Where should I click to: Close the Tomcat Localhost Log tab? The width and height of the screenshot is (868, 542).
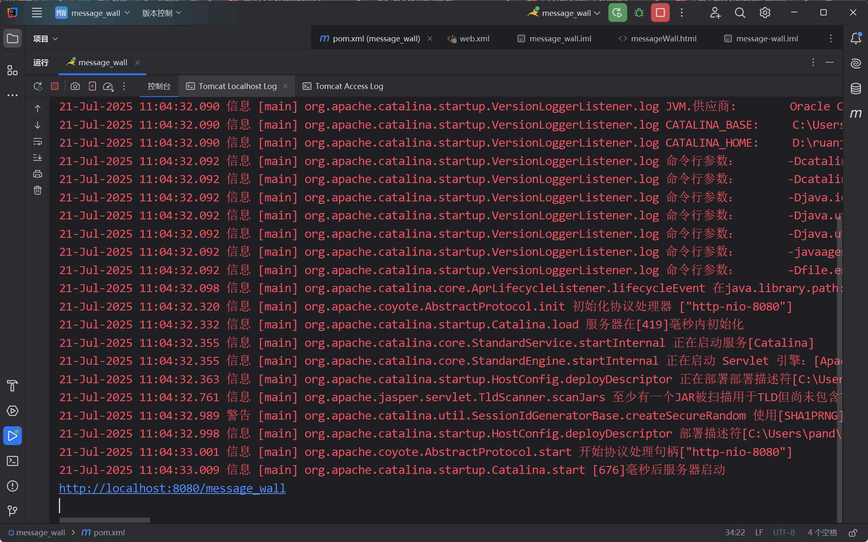(x=285, y=86)
